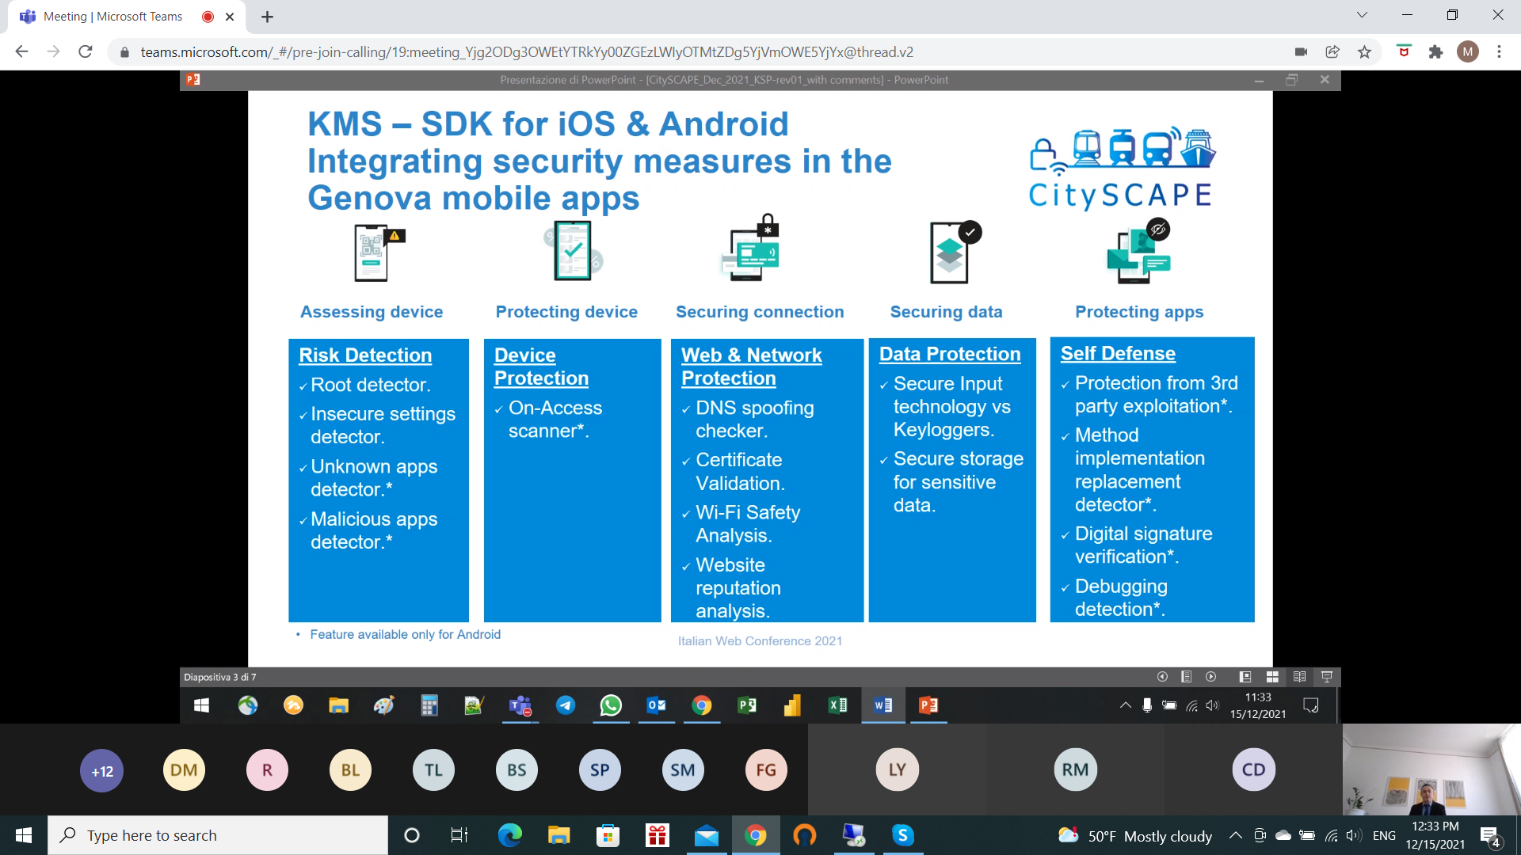Viewport: 1521px width, 855px height.
Task: Open Chrome three-dot menu
Action: pyautogui.click(x=1499, y=52)
